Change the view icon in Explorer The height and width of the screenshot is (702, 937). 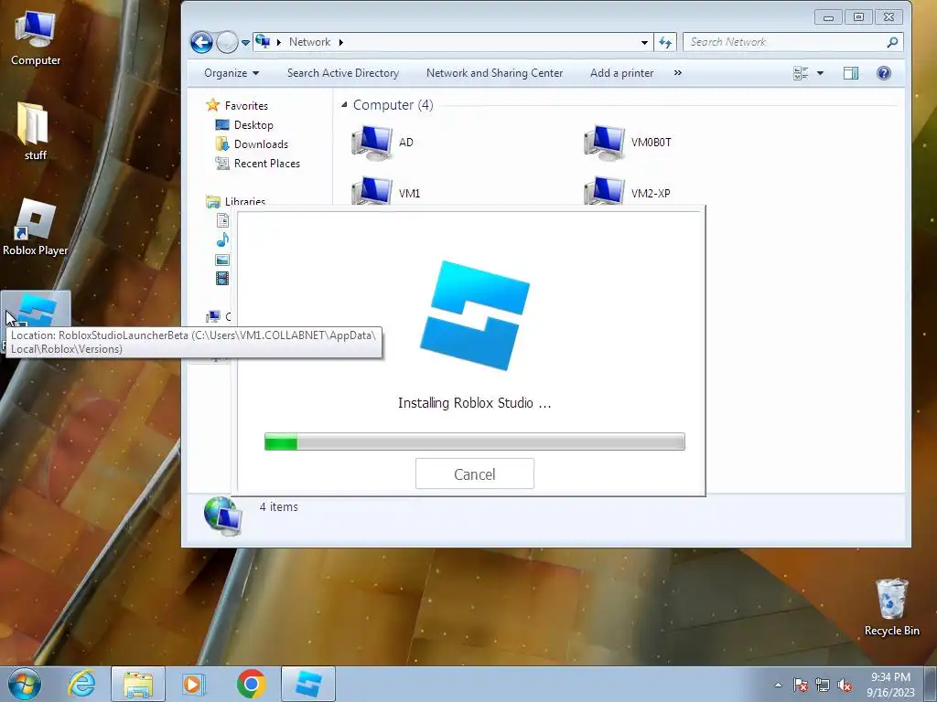(x=801, y=73)
